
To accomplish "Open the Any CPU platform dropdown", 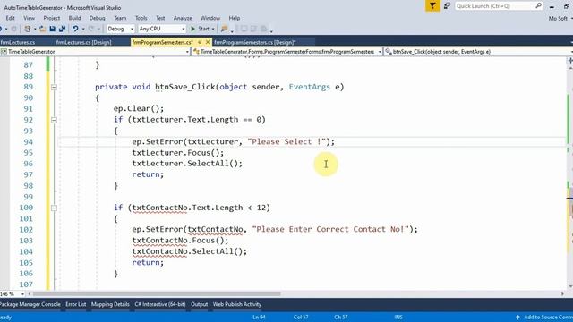I will click(162, 29).
